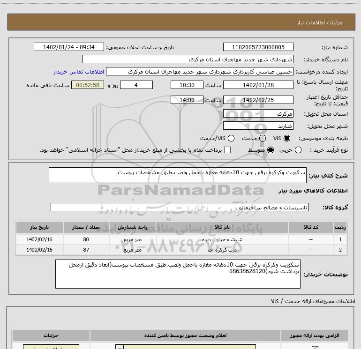Click the buyer notes text area

pyautogui.click(x=178, y=274)
